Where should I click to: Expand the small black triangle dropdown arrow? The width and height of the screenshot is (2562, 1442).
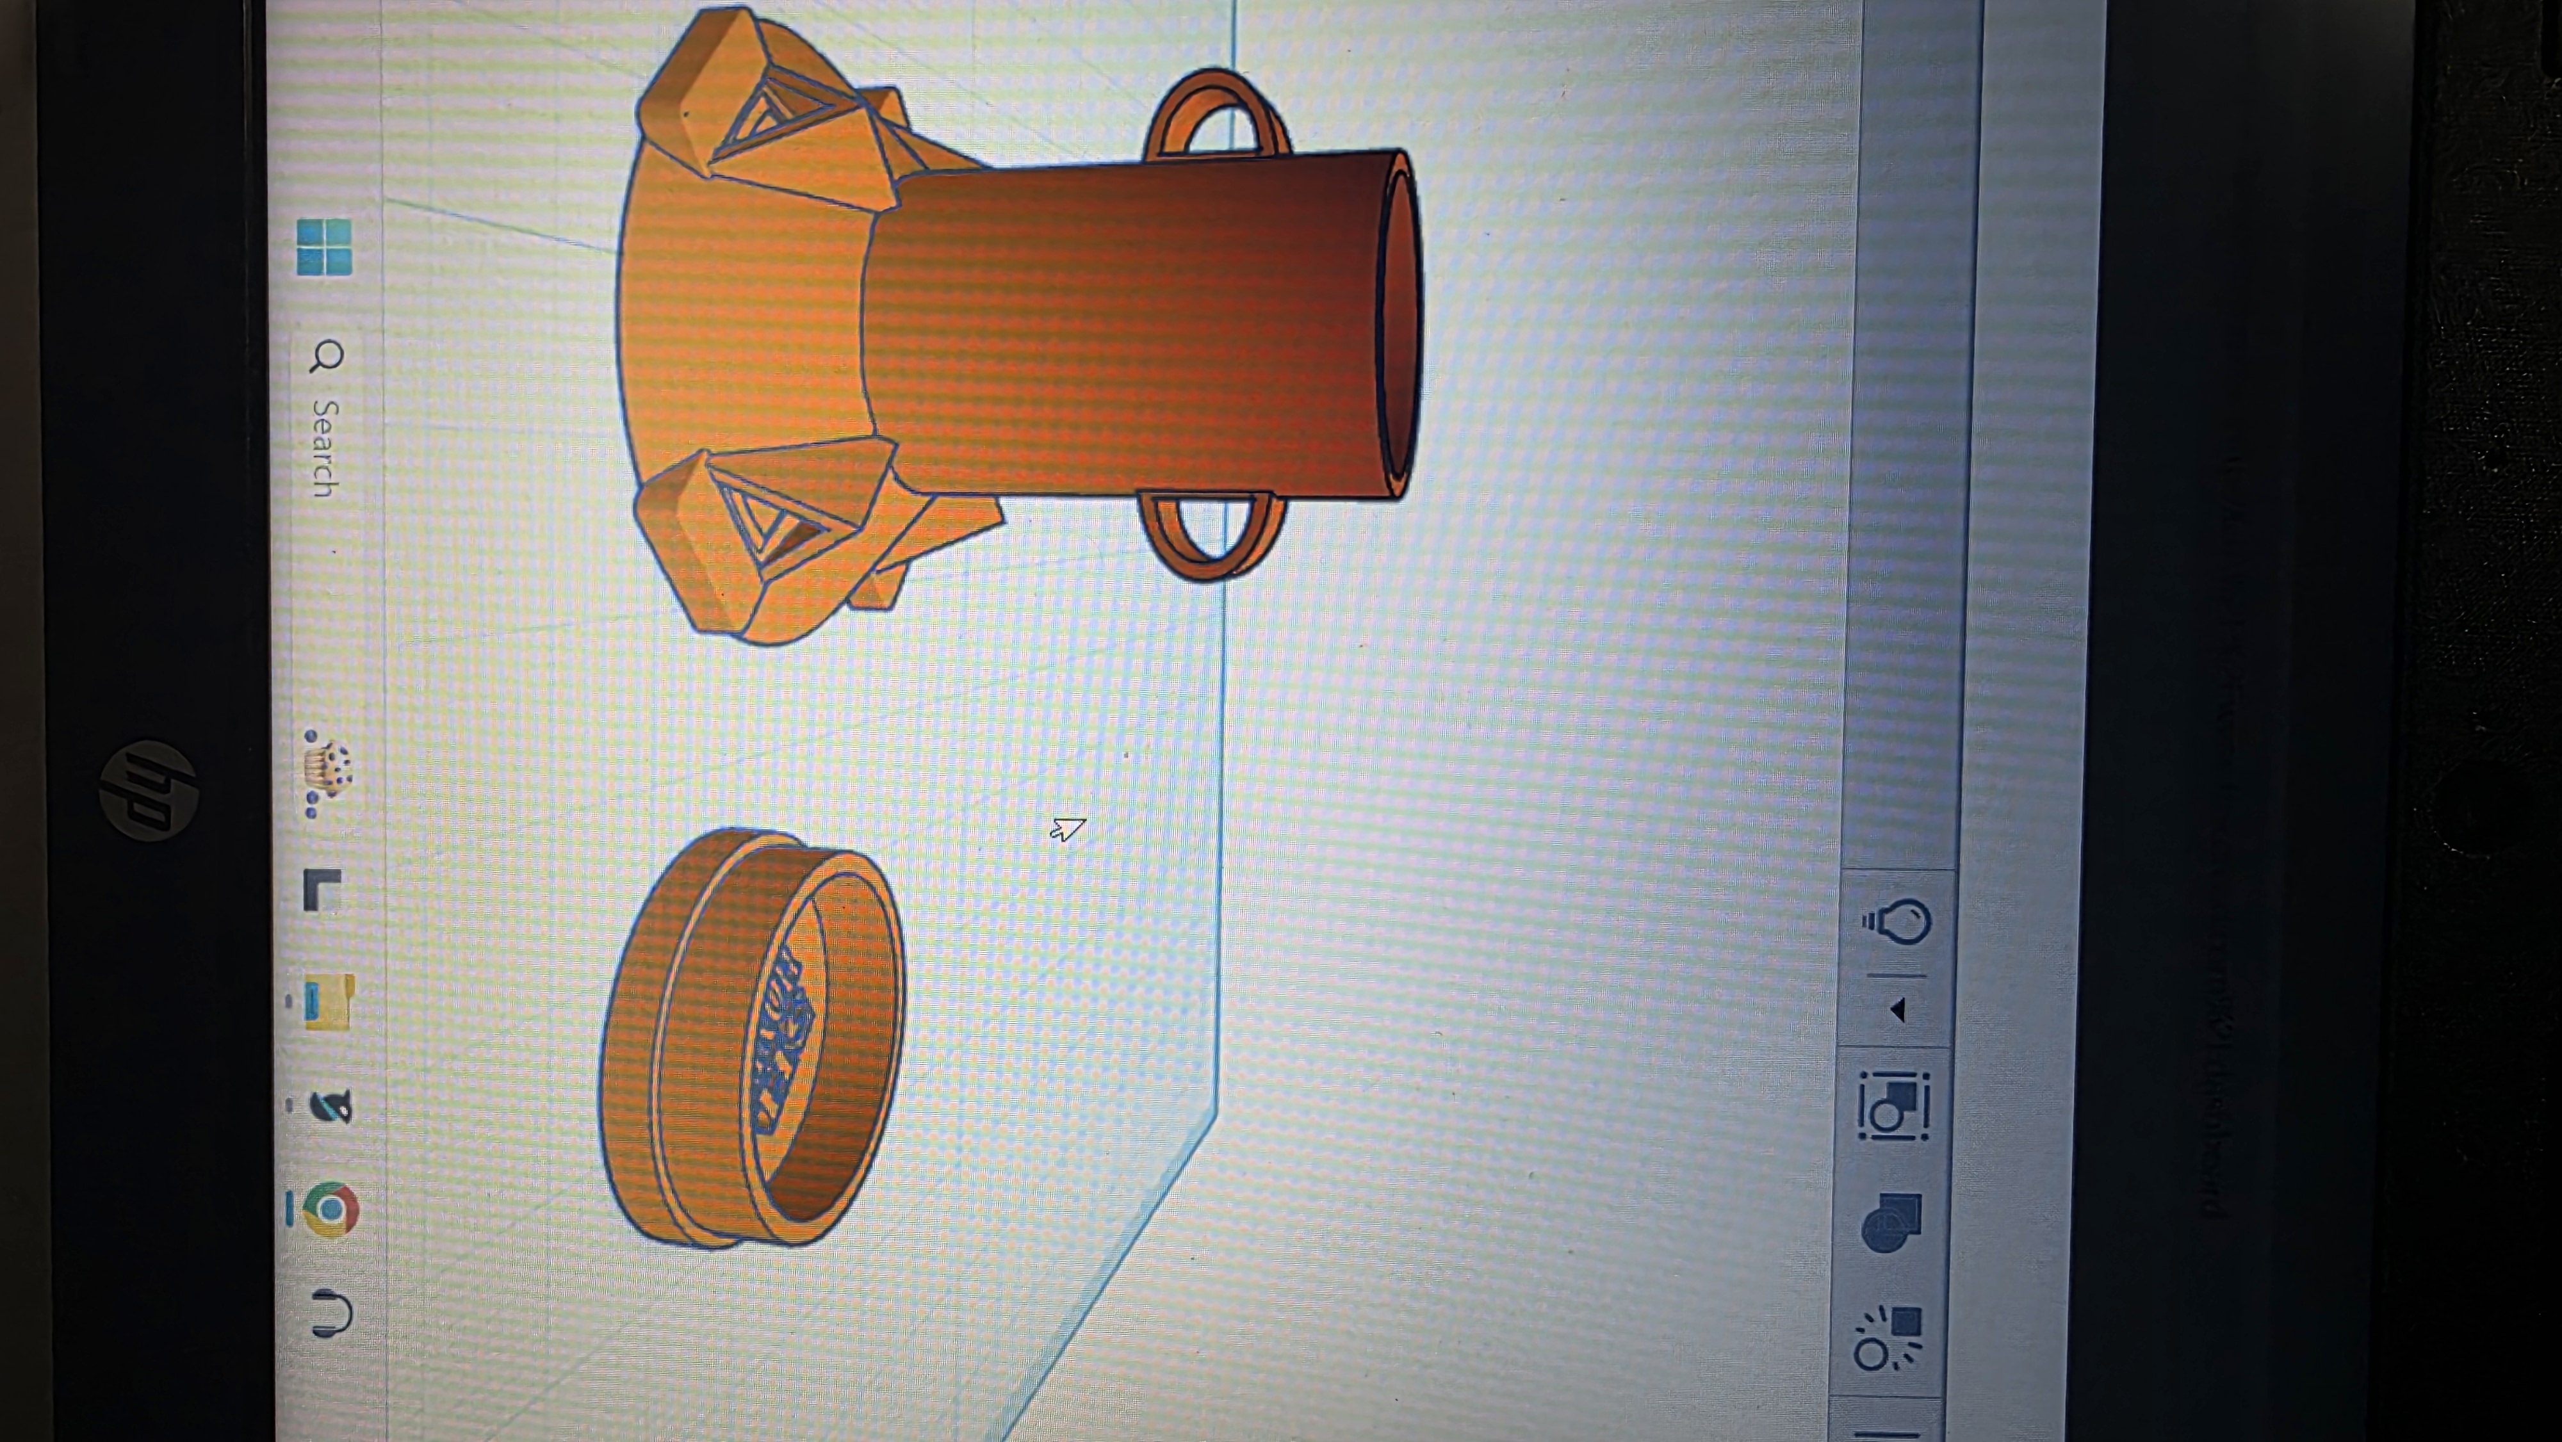(x=1898, y=1010)
